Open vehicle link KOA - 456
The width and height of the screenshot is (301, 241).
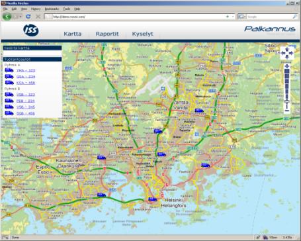pos(26,83)
